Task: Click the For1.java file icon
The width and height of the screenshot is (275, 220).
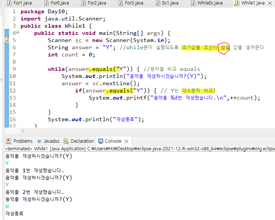Action: pyautogui.click(x=9, y=3)
